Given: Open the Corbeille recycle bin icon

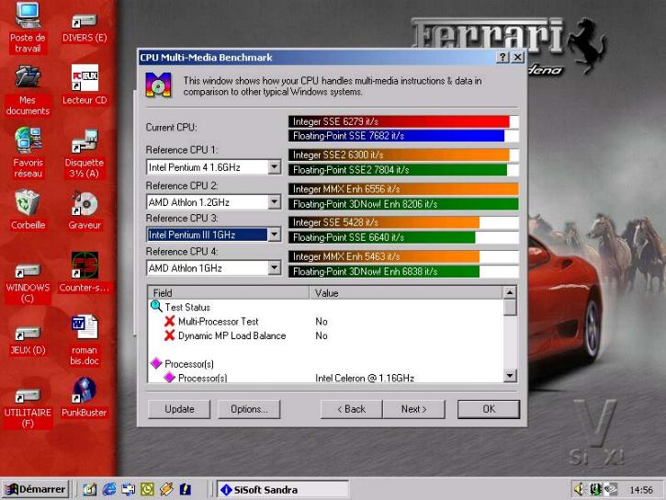Looking at the screenshot, I should [28, 202].
